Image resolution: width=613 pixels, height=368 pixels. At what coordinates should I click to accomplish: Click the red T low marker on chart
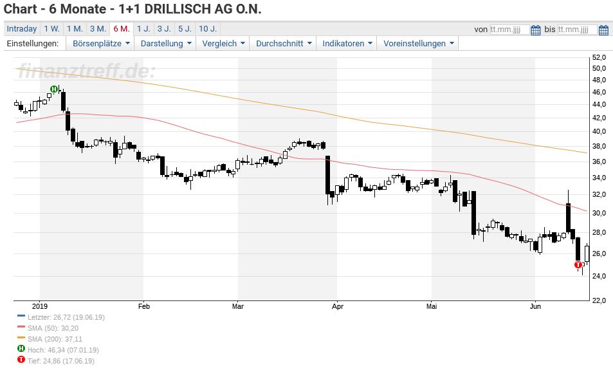pos(578,265)
